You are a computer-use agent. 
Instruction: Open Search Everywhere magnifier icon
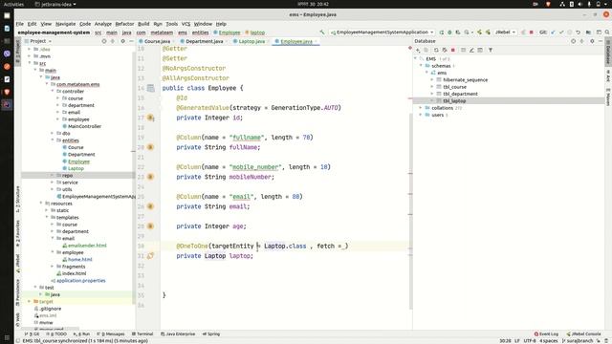pyautogui.click(x=607, y=32)
